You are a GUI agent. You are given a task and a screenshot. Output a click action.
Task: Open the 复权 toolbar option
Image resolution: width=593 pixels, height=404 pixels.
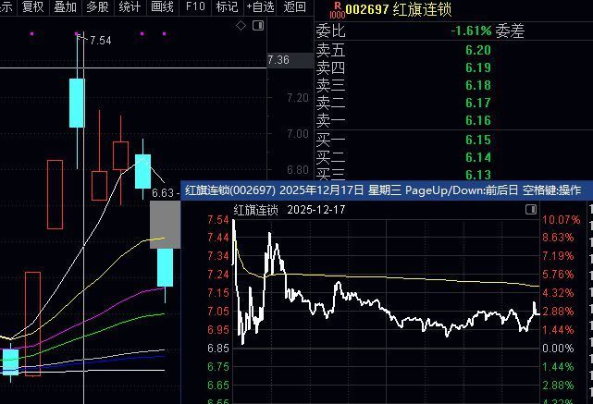[33, 6]
